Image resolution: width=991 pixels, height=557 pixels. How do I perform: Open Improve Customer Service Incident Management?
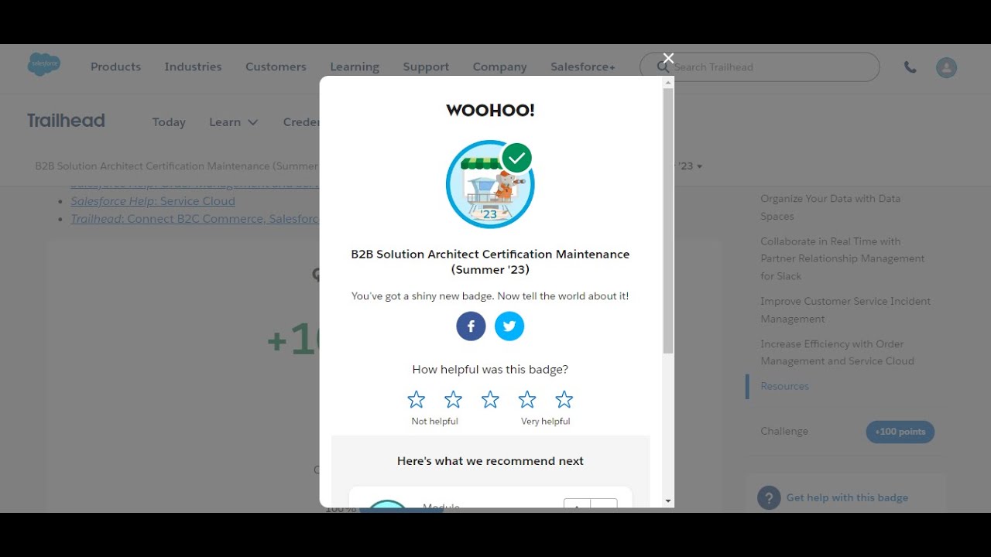coord(845,309)
